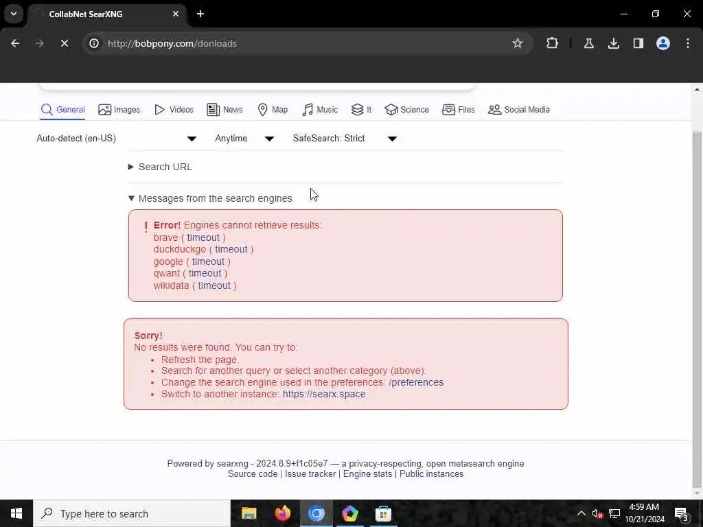
Task: Click the taskbar clock and date
Action: (645, 513)
